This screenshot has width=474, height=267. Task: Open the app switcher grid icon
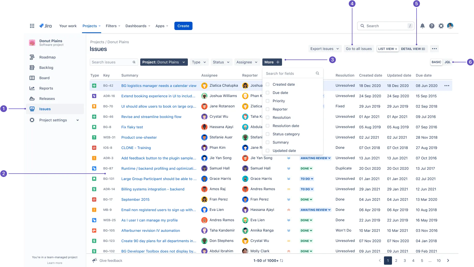(x=32, y=26)
